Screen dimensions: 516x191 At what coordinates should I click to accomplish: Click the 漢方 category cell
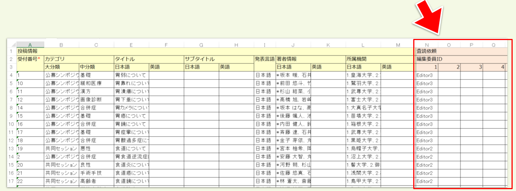tap(96, 92)
